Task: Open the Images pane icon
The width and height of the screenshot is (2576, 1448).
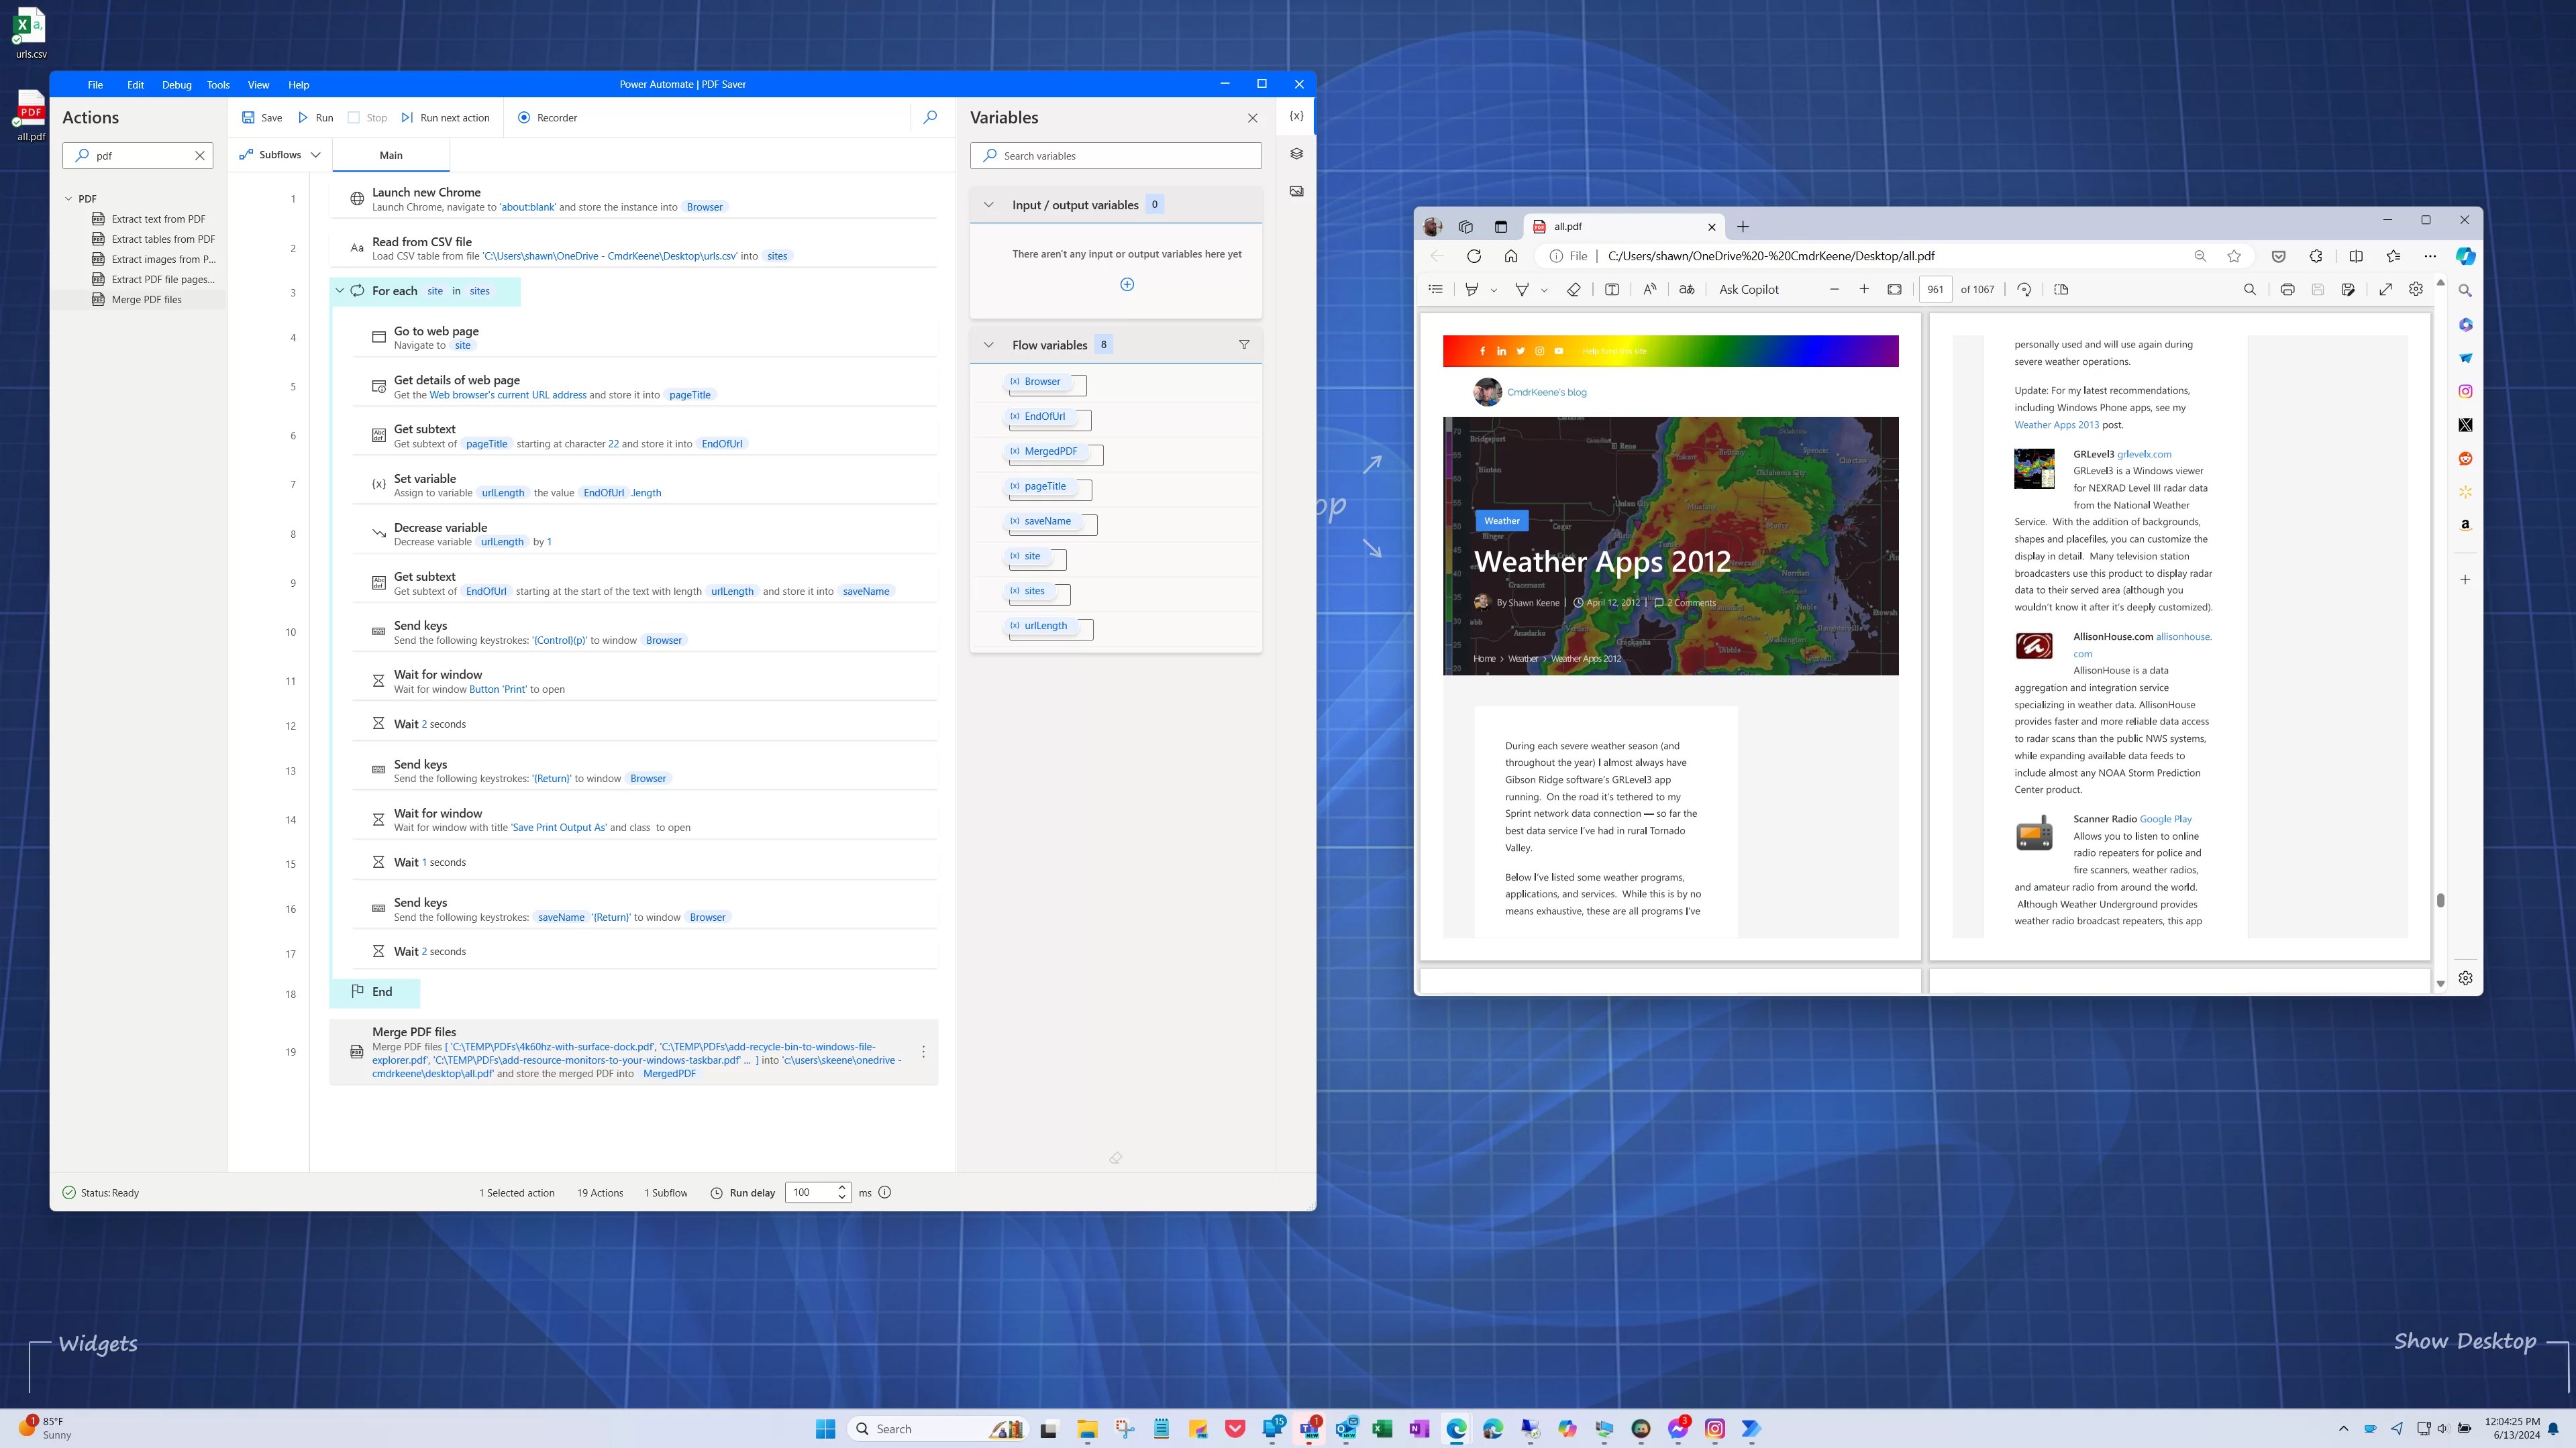Action: (1296, 191)
